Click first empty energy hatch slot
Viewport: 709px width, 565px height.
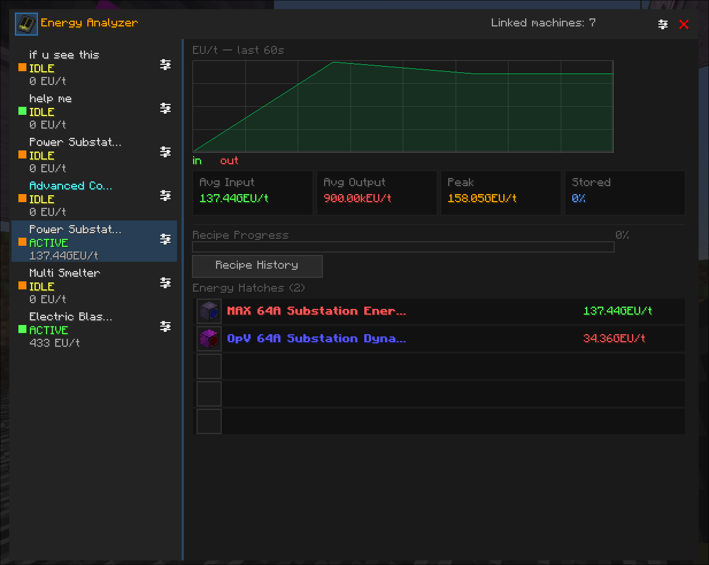click(209, 366)
